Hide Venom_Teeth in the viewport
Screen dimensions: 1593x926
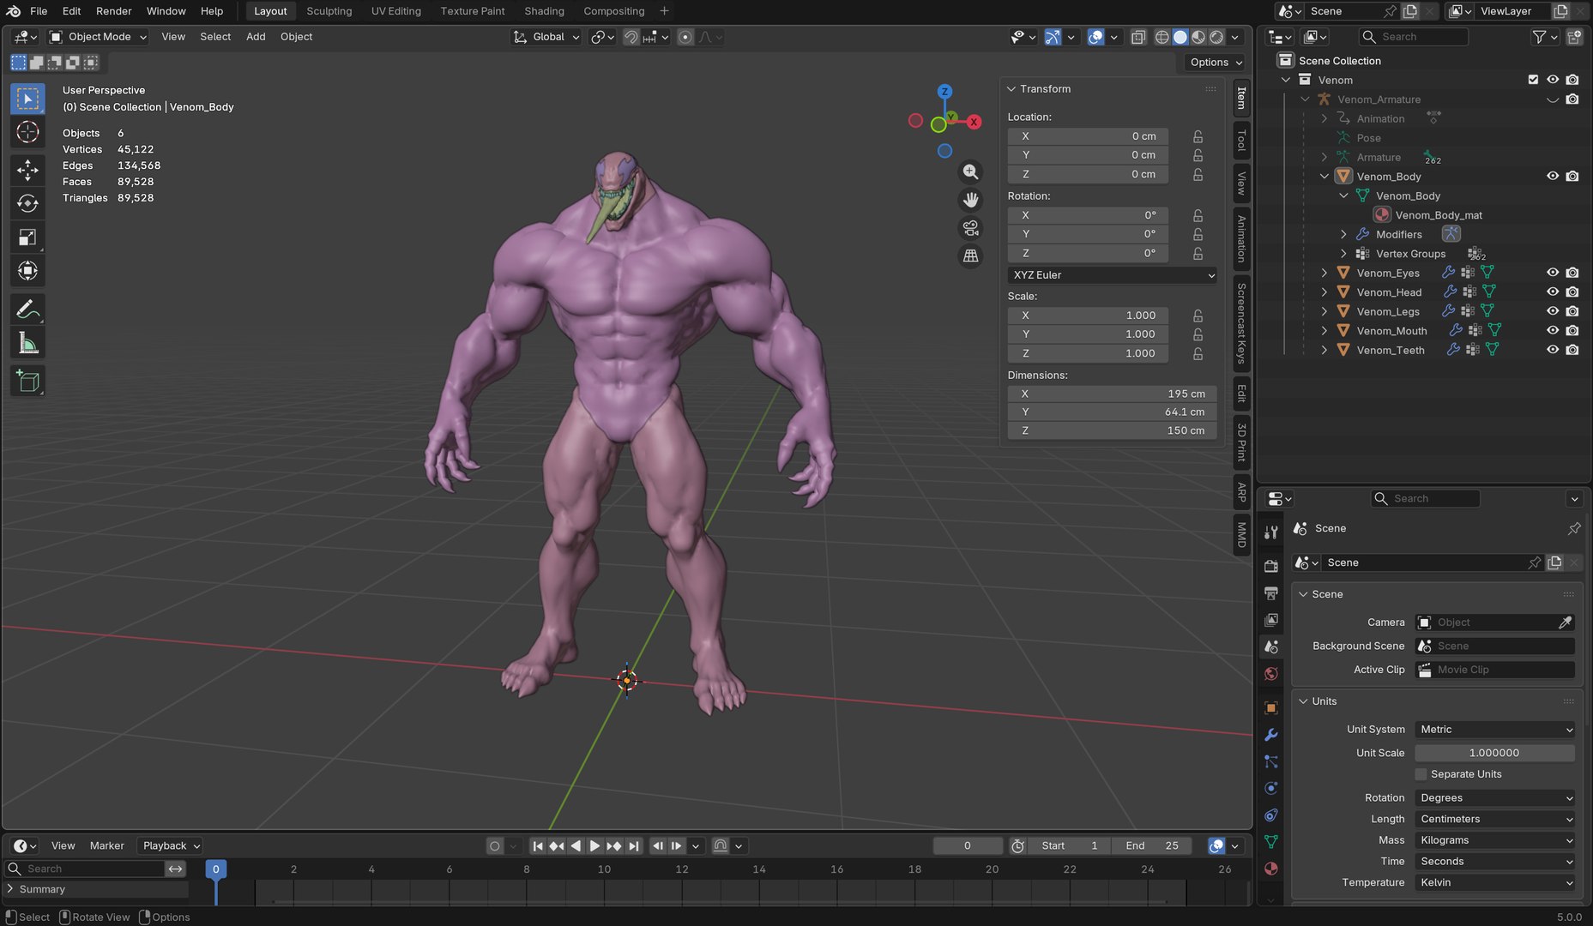click(x=1553, y=350)
